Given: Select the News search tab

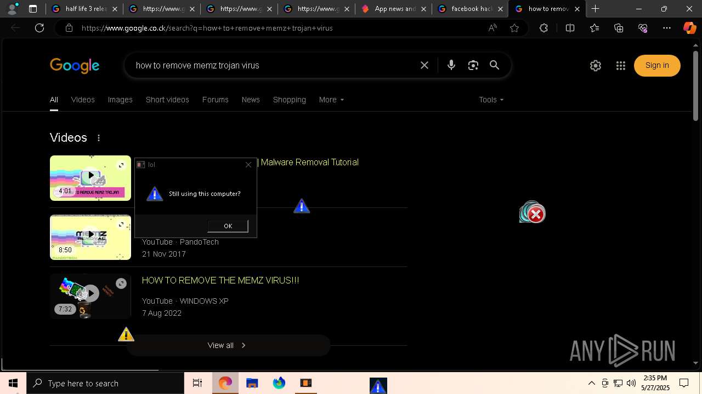Looking at the screenshot, I should 251,100.
